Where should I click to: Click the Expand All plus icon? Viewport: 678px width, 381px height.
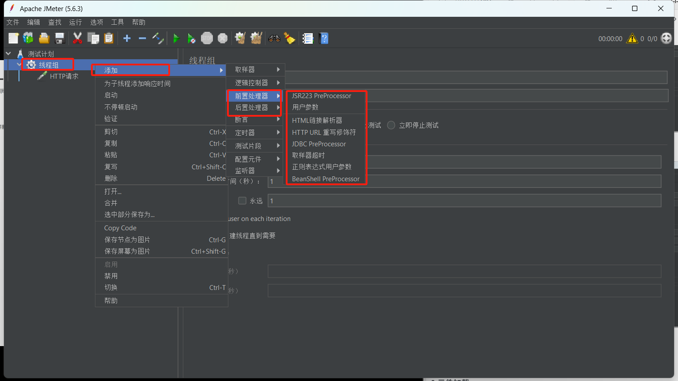click(127, 38)
